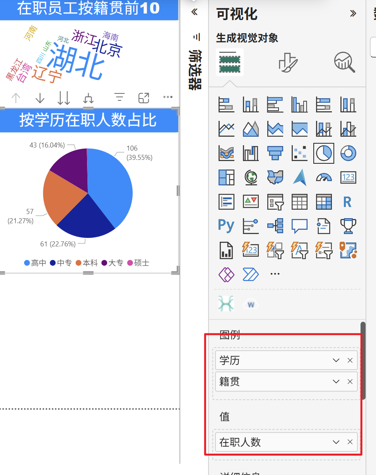Expand the 籍贯 field dropdown chevron
The width and height of the screenshot is (376, 475).
(x=336, y=382)
